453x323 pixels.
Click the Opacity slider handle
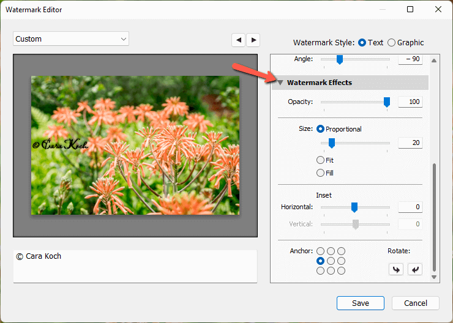tap(386, 102)
